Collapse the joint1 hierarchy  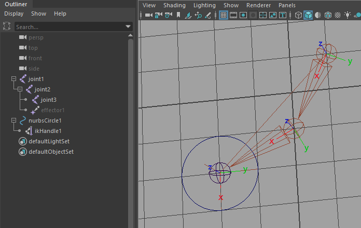click(14, 79)
